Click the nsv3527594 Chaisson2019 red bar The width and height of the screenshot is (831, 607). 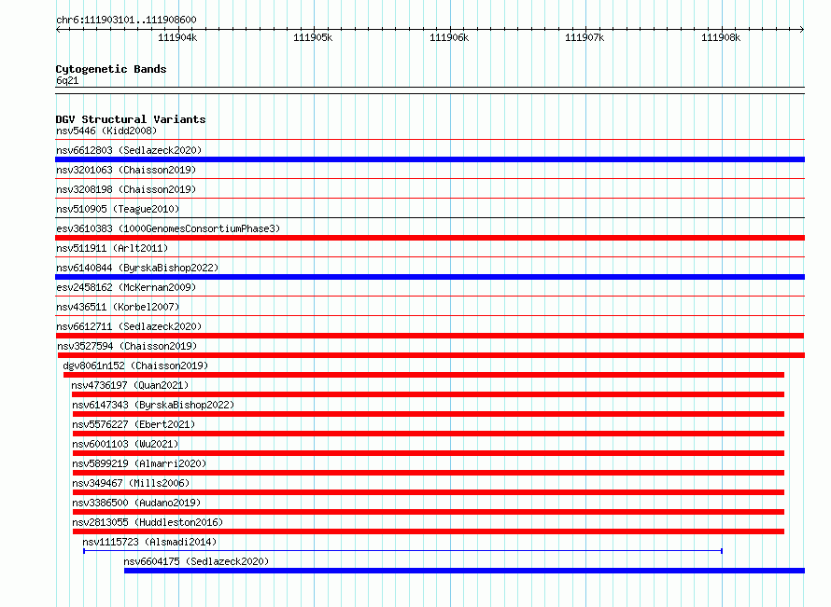coord(430,355)
